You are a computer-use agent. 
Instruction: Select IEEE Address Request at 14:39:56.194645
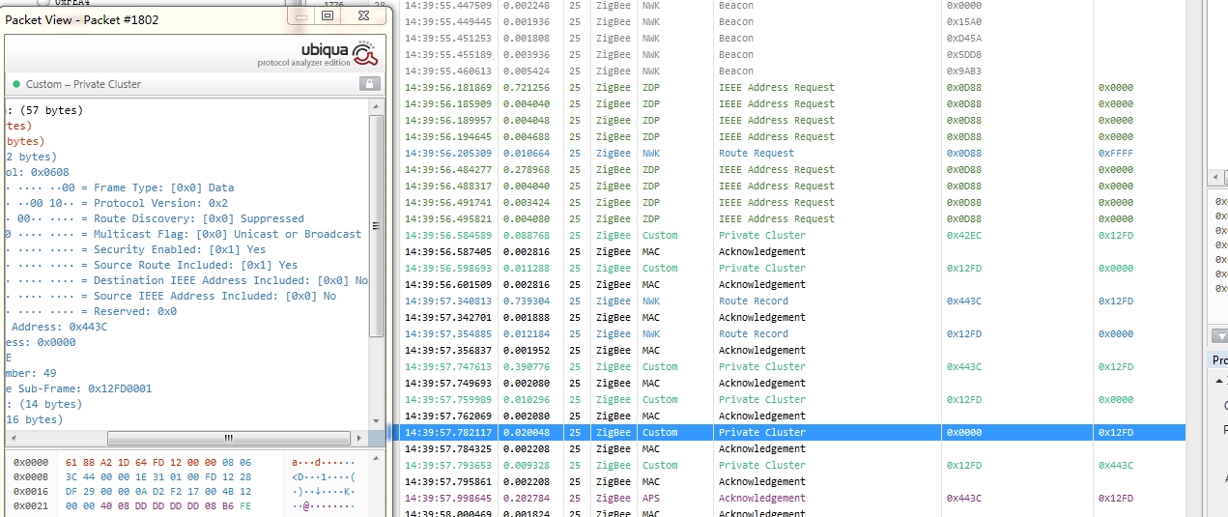pos(793,136)
